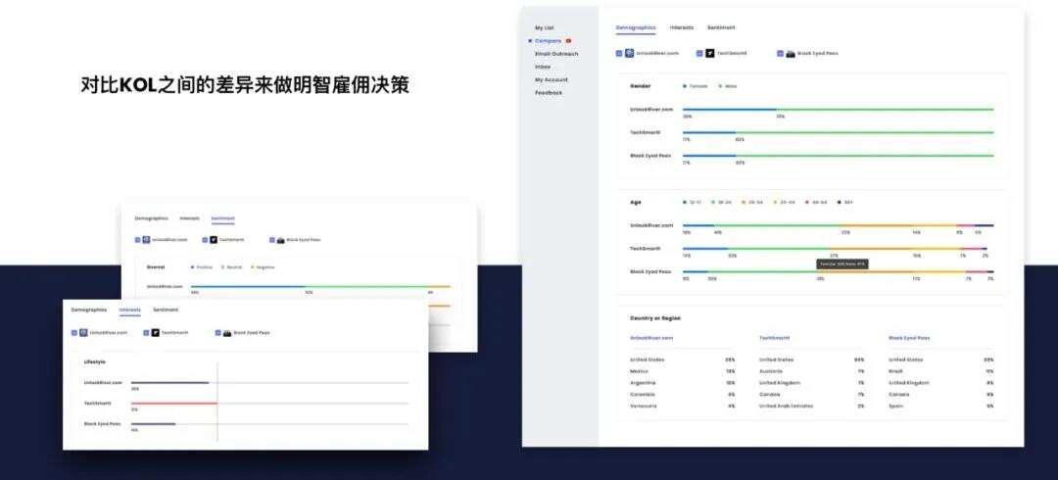1058x480 pixels.
Task: Click UnboxRiver.com avatar in the Demographics panel
Action: [x=630, y=53]
